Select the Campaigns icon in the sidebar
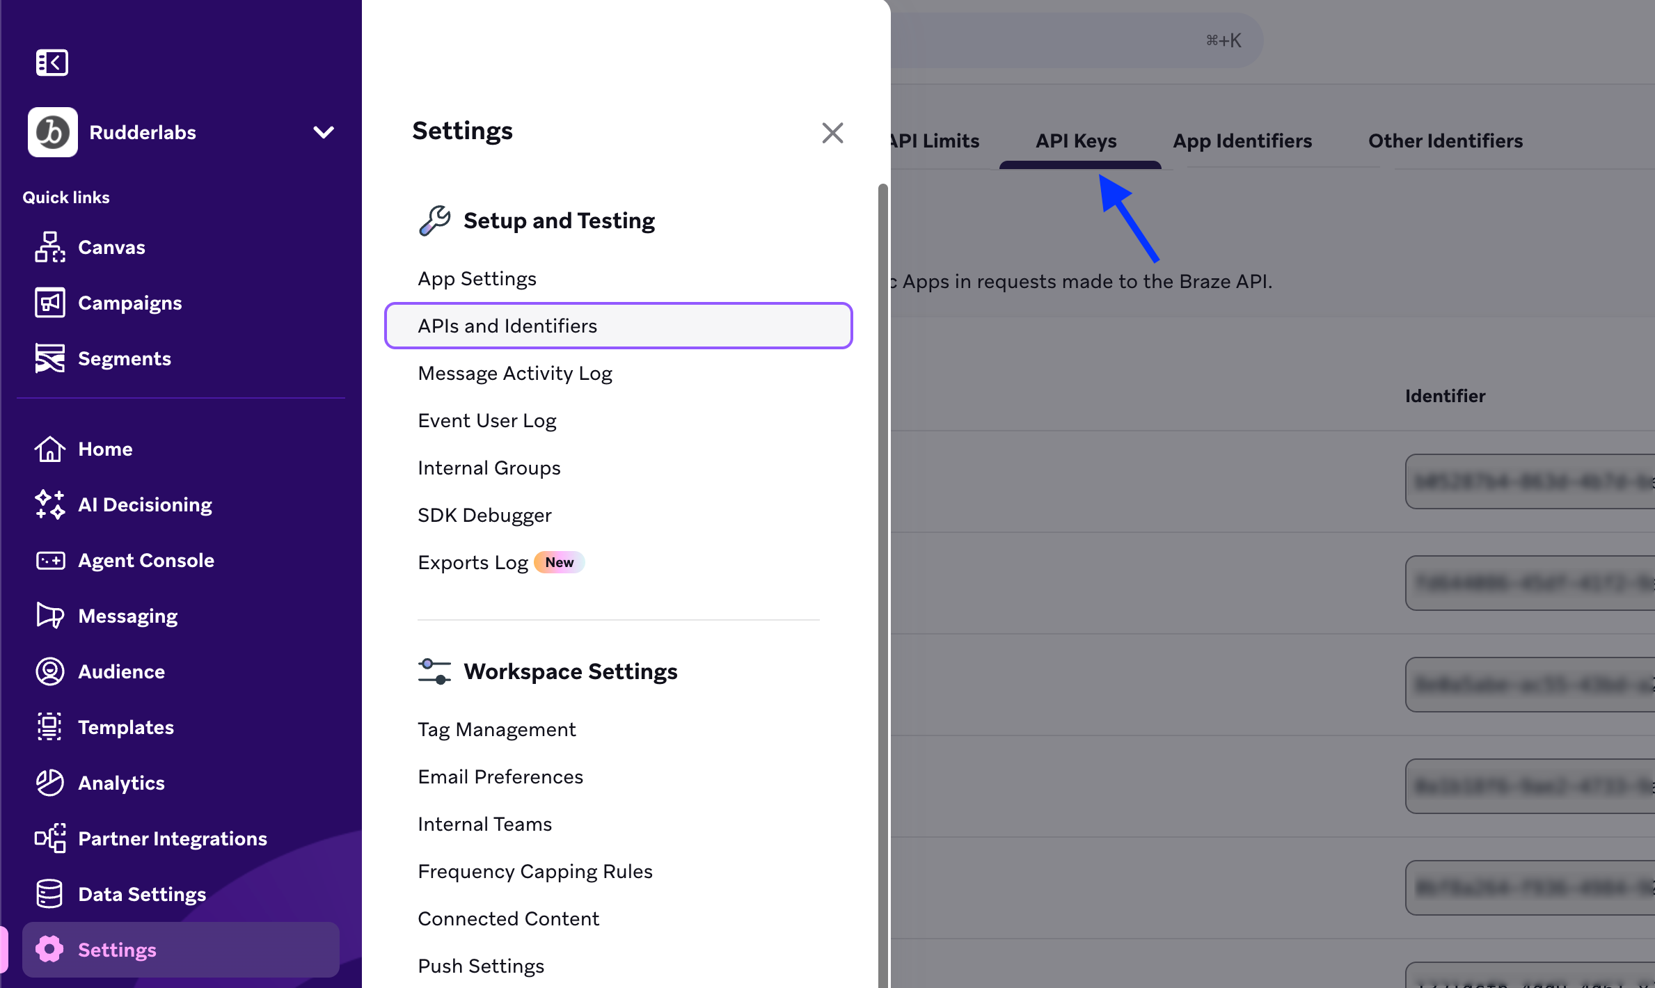This screenshot has height=988, width=1655. (49, 302)
